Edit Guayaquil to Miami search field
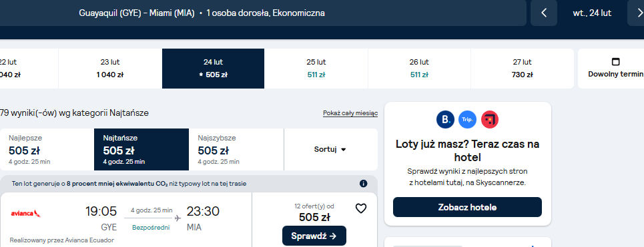 [263, 13]
